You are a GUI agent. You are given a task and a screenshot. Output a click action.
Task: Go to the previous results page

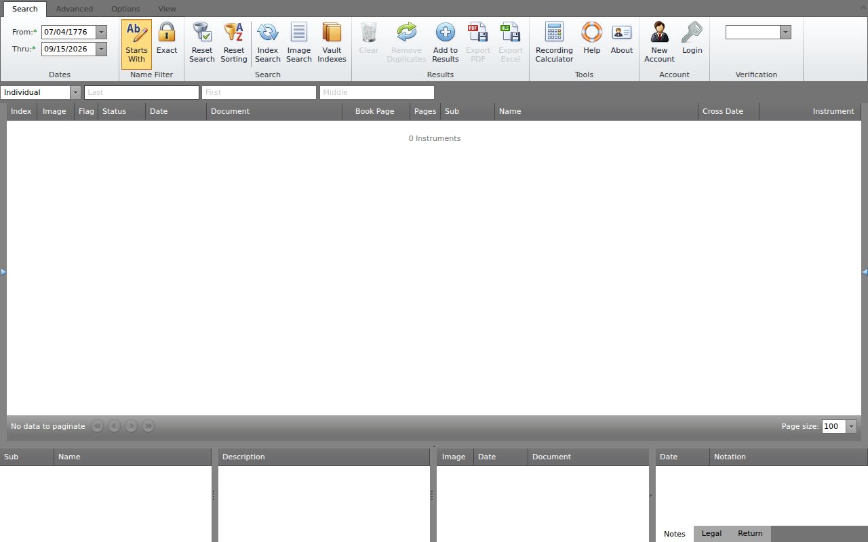tap(115, 426)
